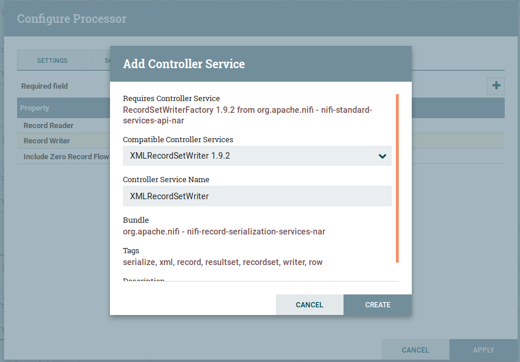520x362 pixels.
Task: Cancel the Add Controller Service dialog
Action: (309, 305)
